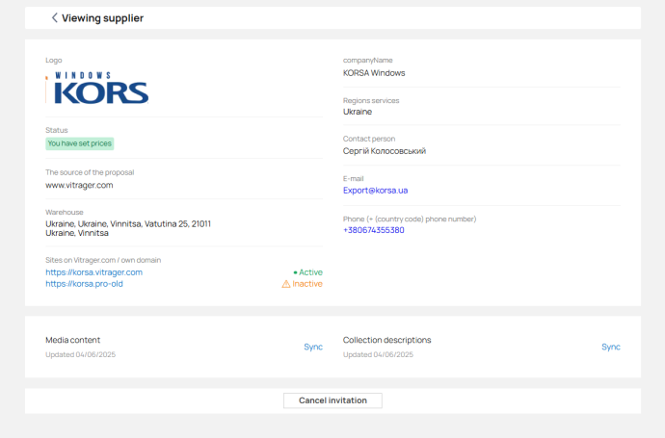665x438 pixels.
Task: Sync the Media content
Action: 313,347
